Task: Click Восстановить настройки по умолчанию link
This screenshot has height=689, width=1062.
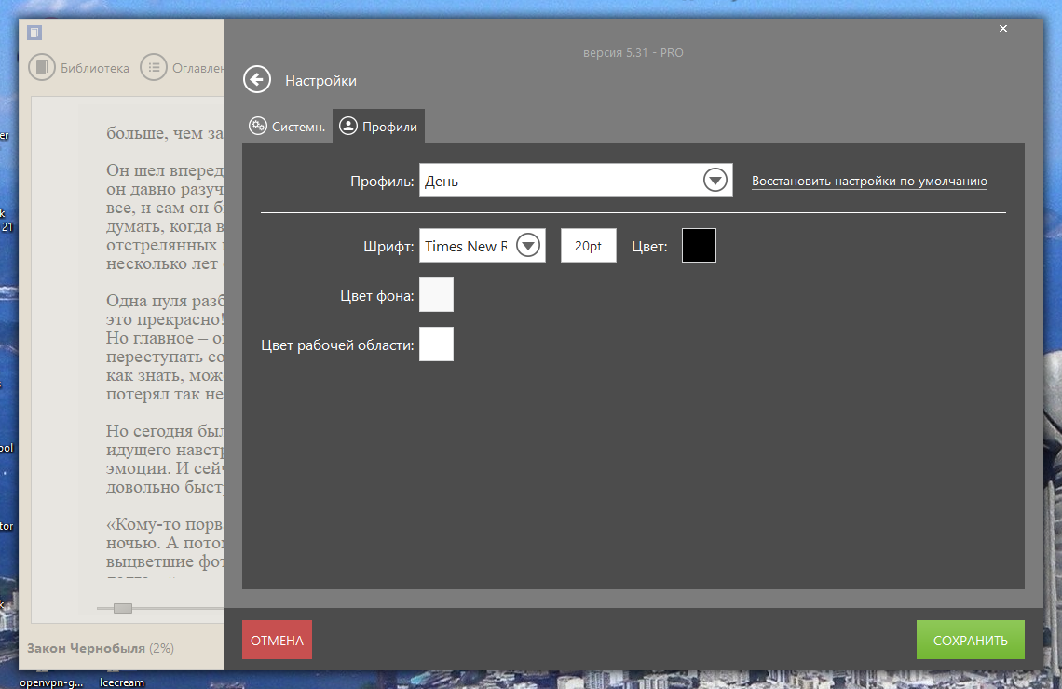Action: tap(869, 182)
